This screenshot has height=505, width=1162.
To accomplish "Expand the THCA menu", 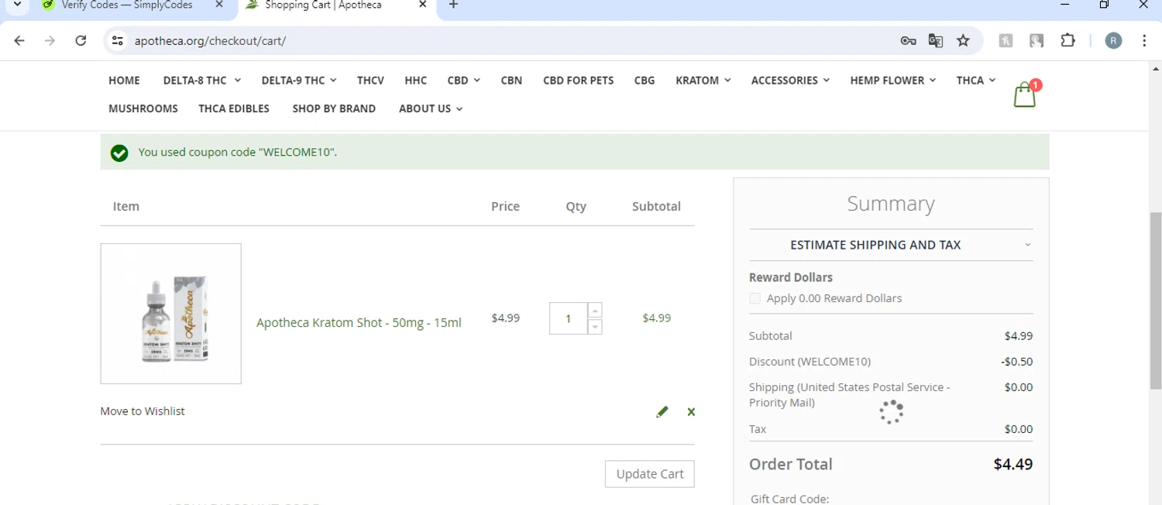I will [975, 81].
